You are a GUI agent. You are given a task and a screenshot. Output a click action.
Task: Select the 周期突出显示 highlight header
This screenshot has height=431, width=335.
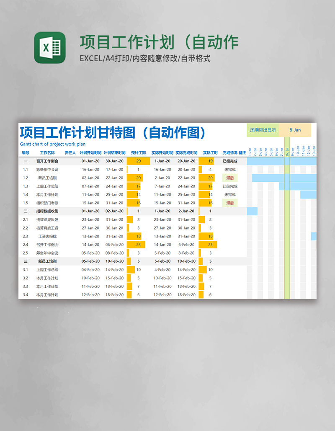(263, 130)
